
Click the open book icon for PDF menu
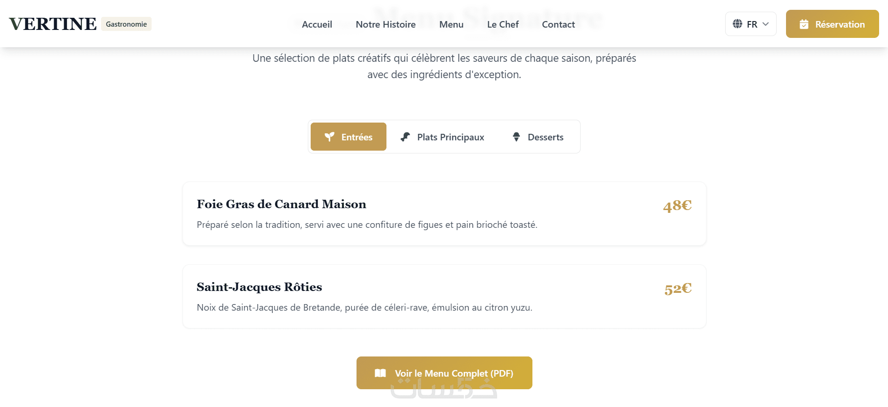point(380,373)
